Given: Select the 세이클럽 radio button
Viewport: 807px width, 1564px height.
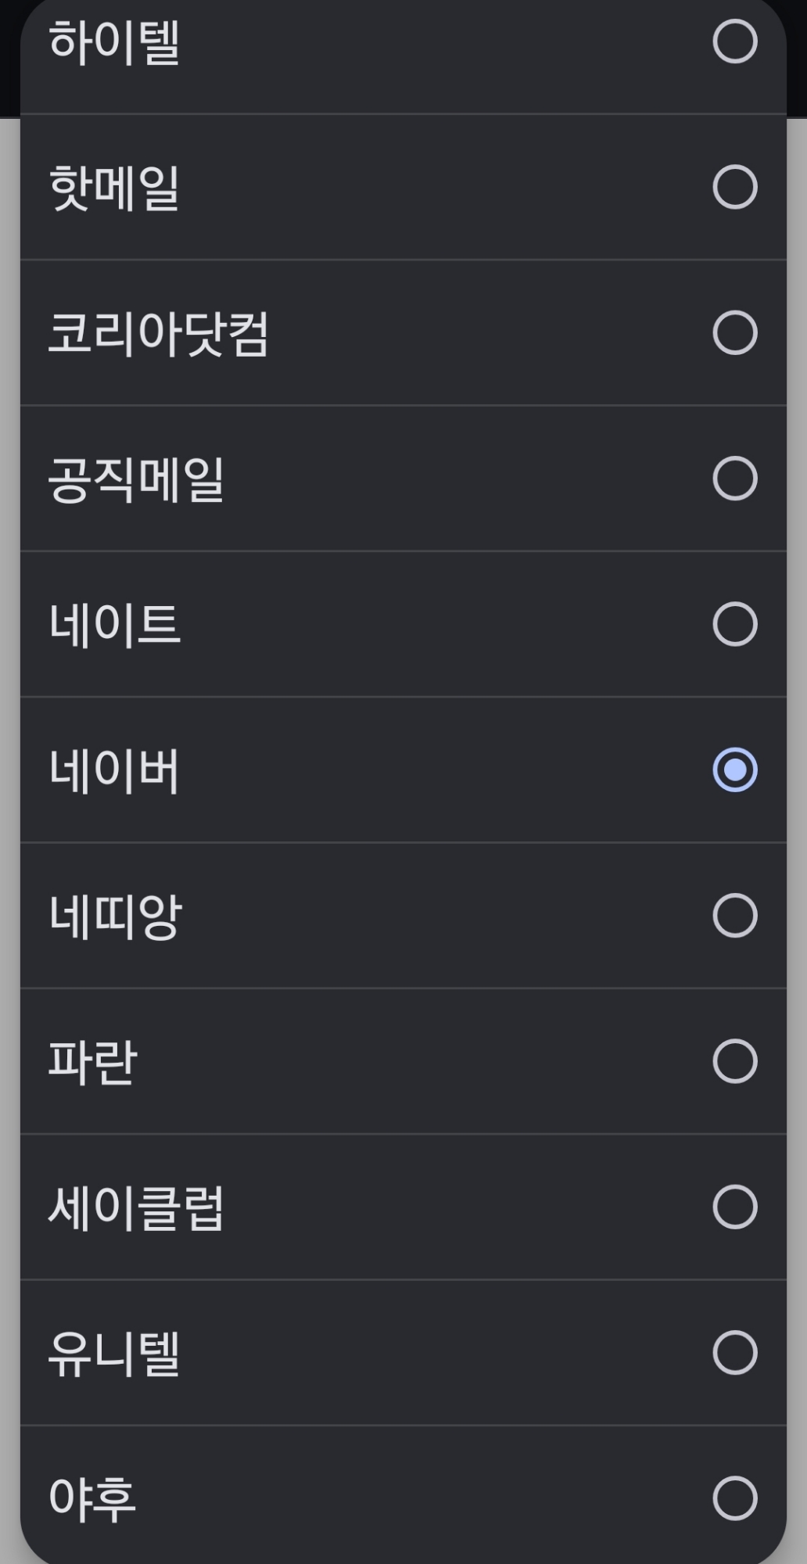Looking at the screenshot, I should pos(735,1207).
